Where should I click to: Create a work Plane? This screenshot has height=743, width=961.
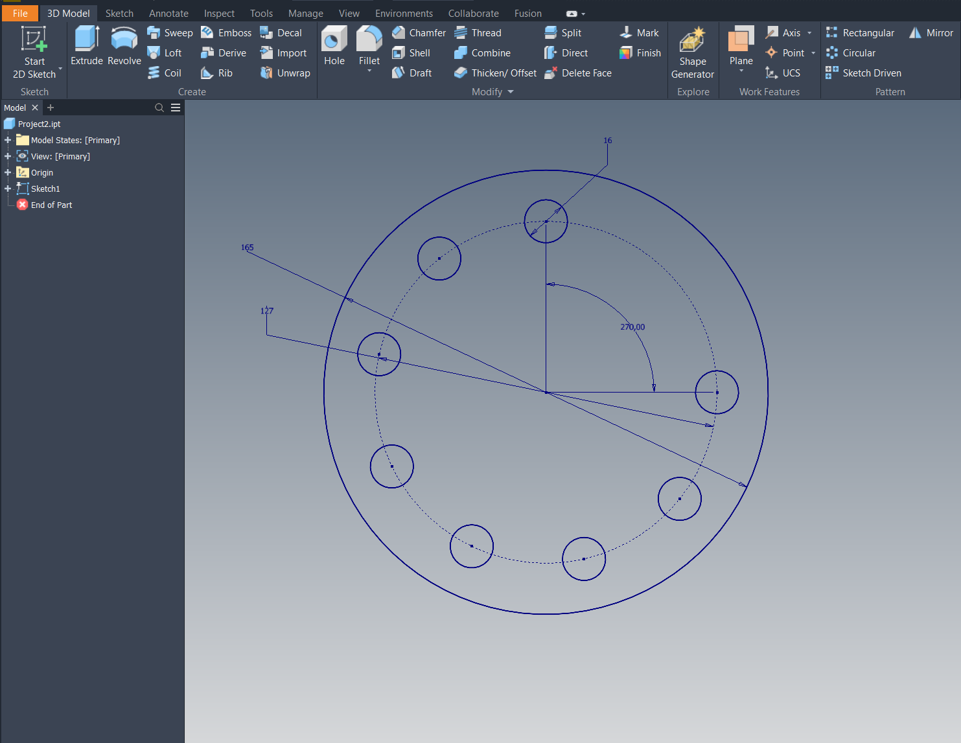click(x=741, y=46)
